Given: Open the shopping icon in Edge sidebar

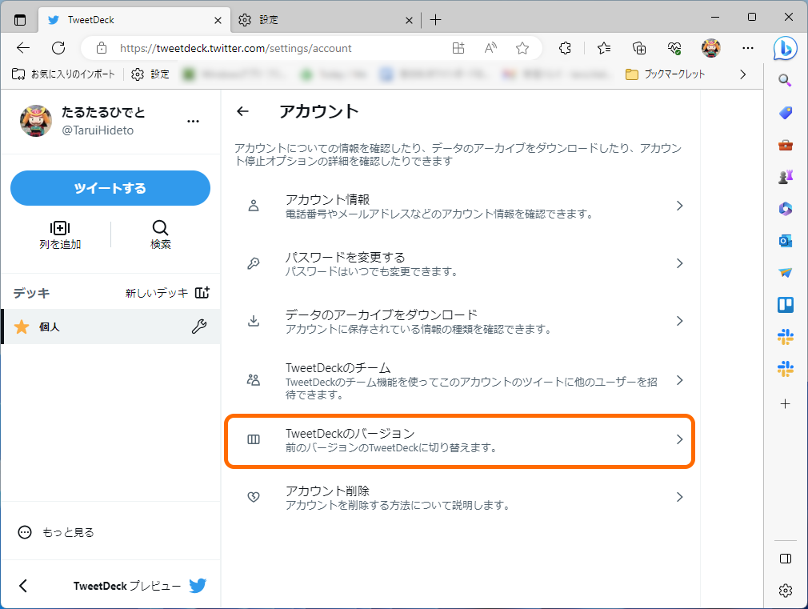Looking at the screenshot, I should 785,113.
